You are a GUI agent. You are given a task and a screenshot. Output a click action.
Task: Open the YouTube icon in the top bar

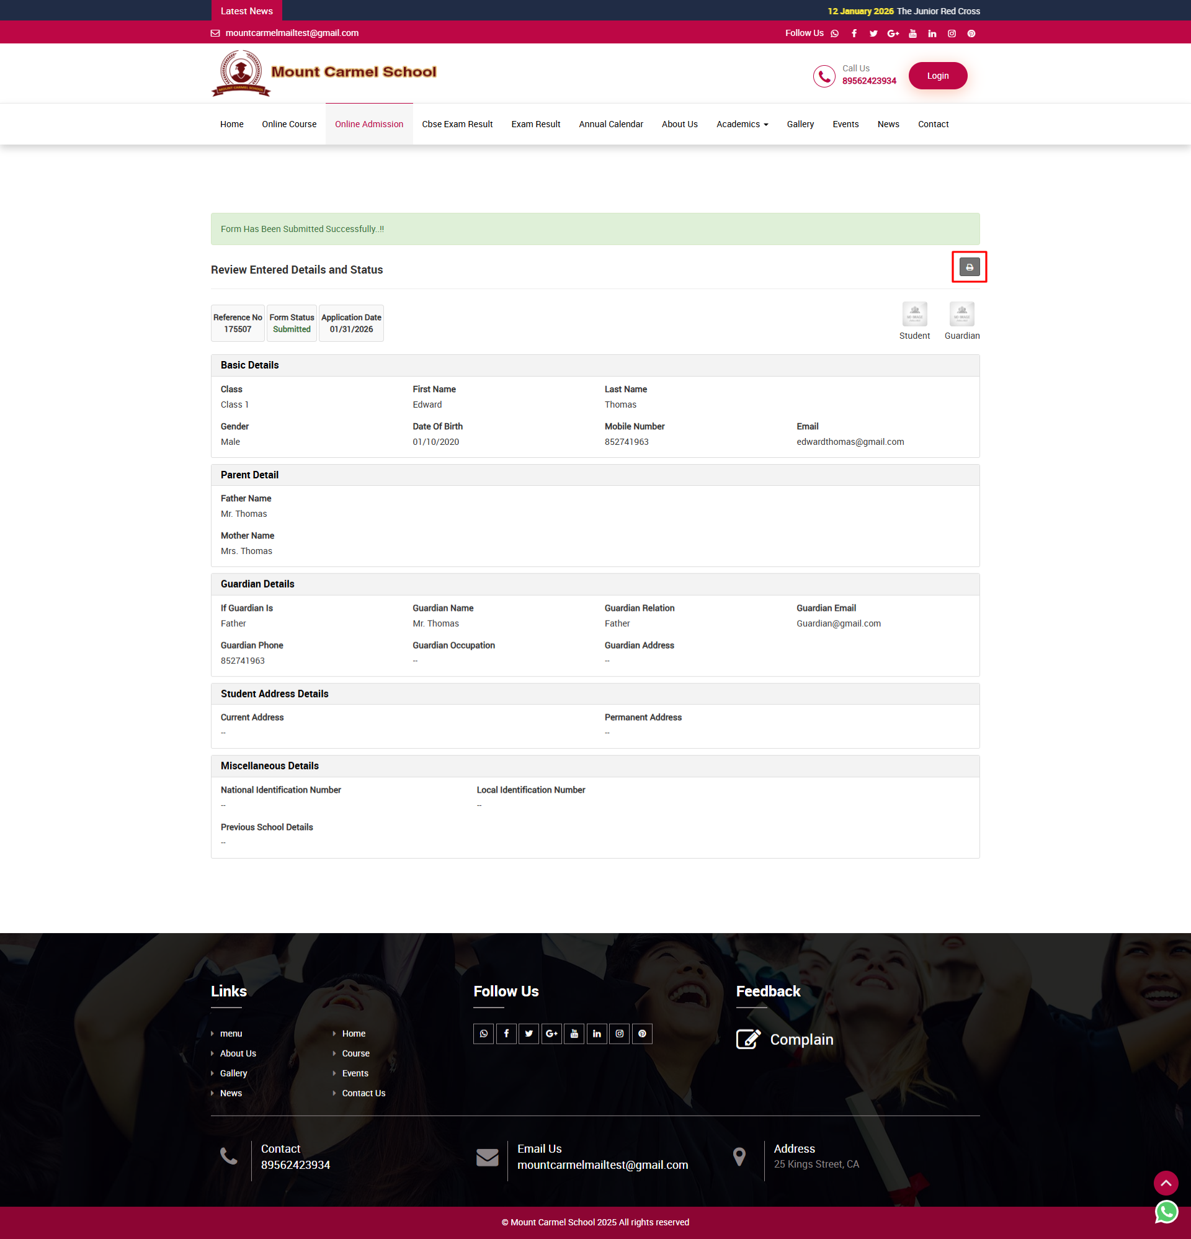click(913, 34)
